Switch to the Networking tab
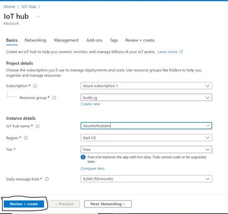228x214 pixels. click(x=35, y=40)
